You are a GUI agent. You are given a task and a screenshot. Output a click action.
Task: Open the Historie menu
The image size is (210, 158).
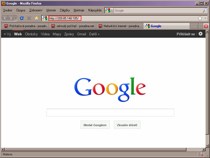[51, 10]
